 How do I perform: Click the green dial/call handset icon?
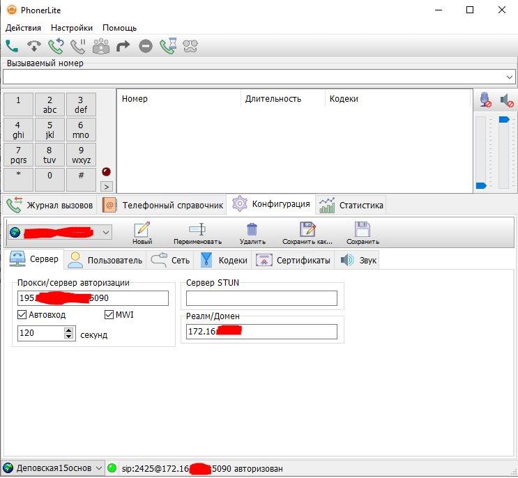click(x=12, y=46)
